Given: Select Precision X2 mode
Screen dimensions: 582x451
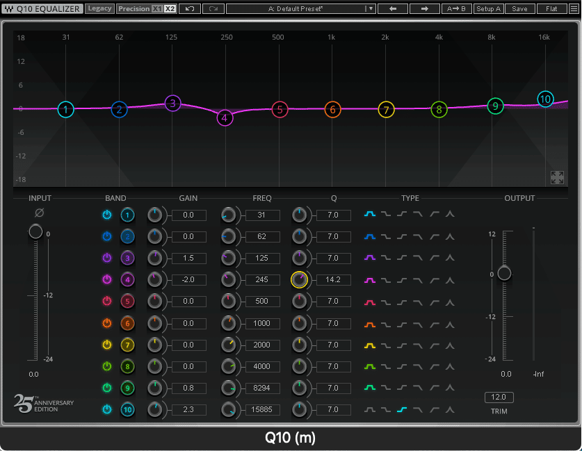Looking at the screenshot, I should pos(170,8).
